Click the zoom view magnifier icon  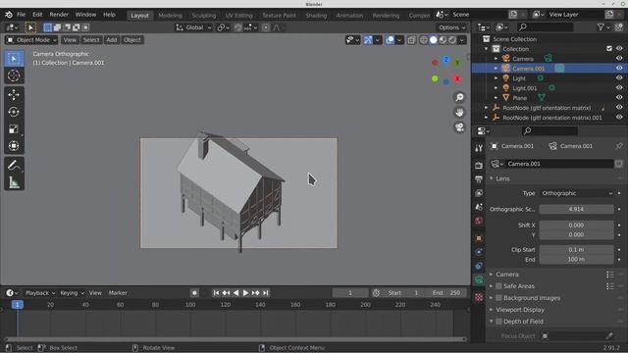[x=459, y=97]
